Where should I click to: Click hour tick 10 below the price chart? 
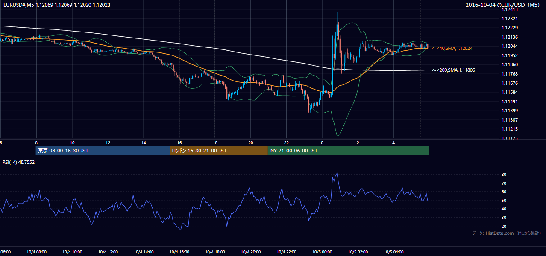click(72, 143)
